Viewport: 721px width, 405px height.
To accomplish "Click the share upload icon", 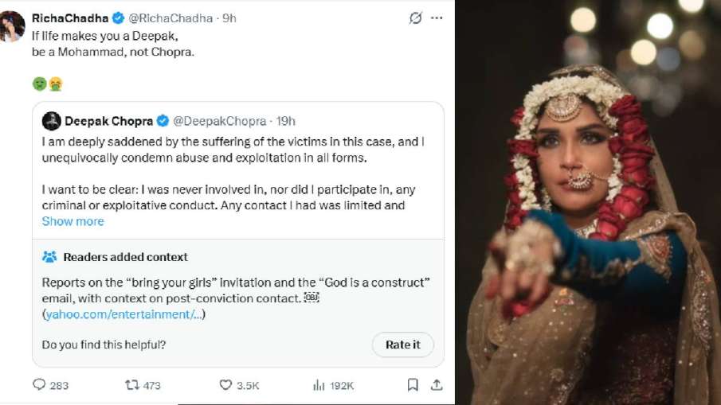I will coord(437,385).
